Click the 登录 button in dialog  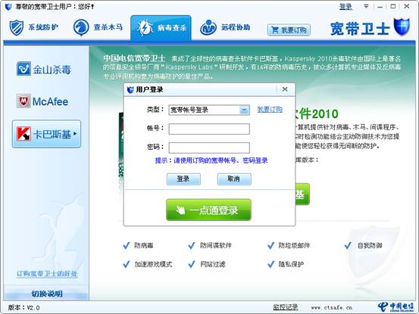183,179
